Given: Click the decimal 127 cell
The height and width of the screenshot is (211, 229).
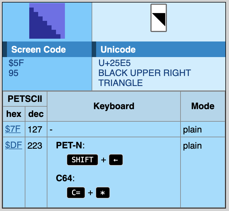Looking at the screenshot, I should pos(35,129).
